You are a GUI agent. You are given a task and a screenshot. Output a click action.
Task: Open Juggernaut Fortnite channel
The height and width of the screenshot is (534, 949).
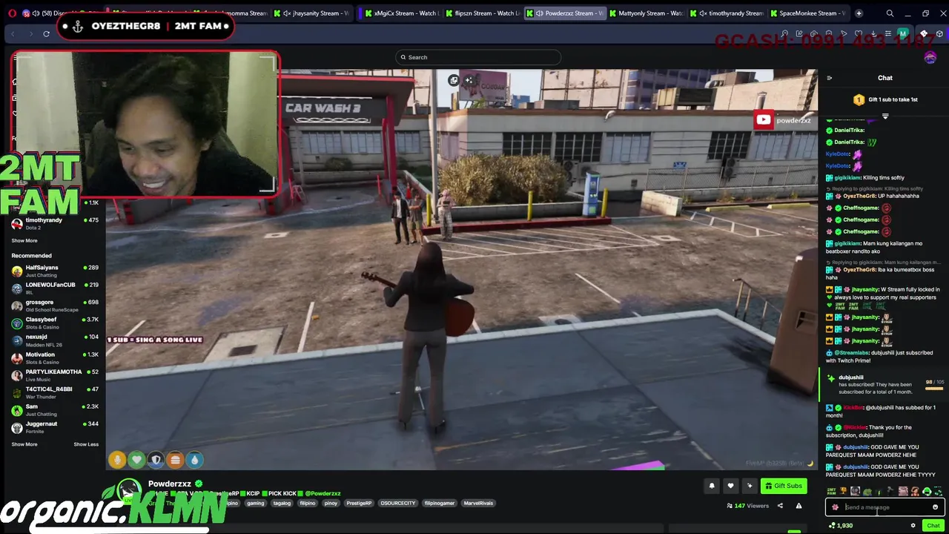coord(55,426)
